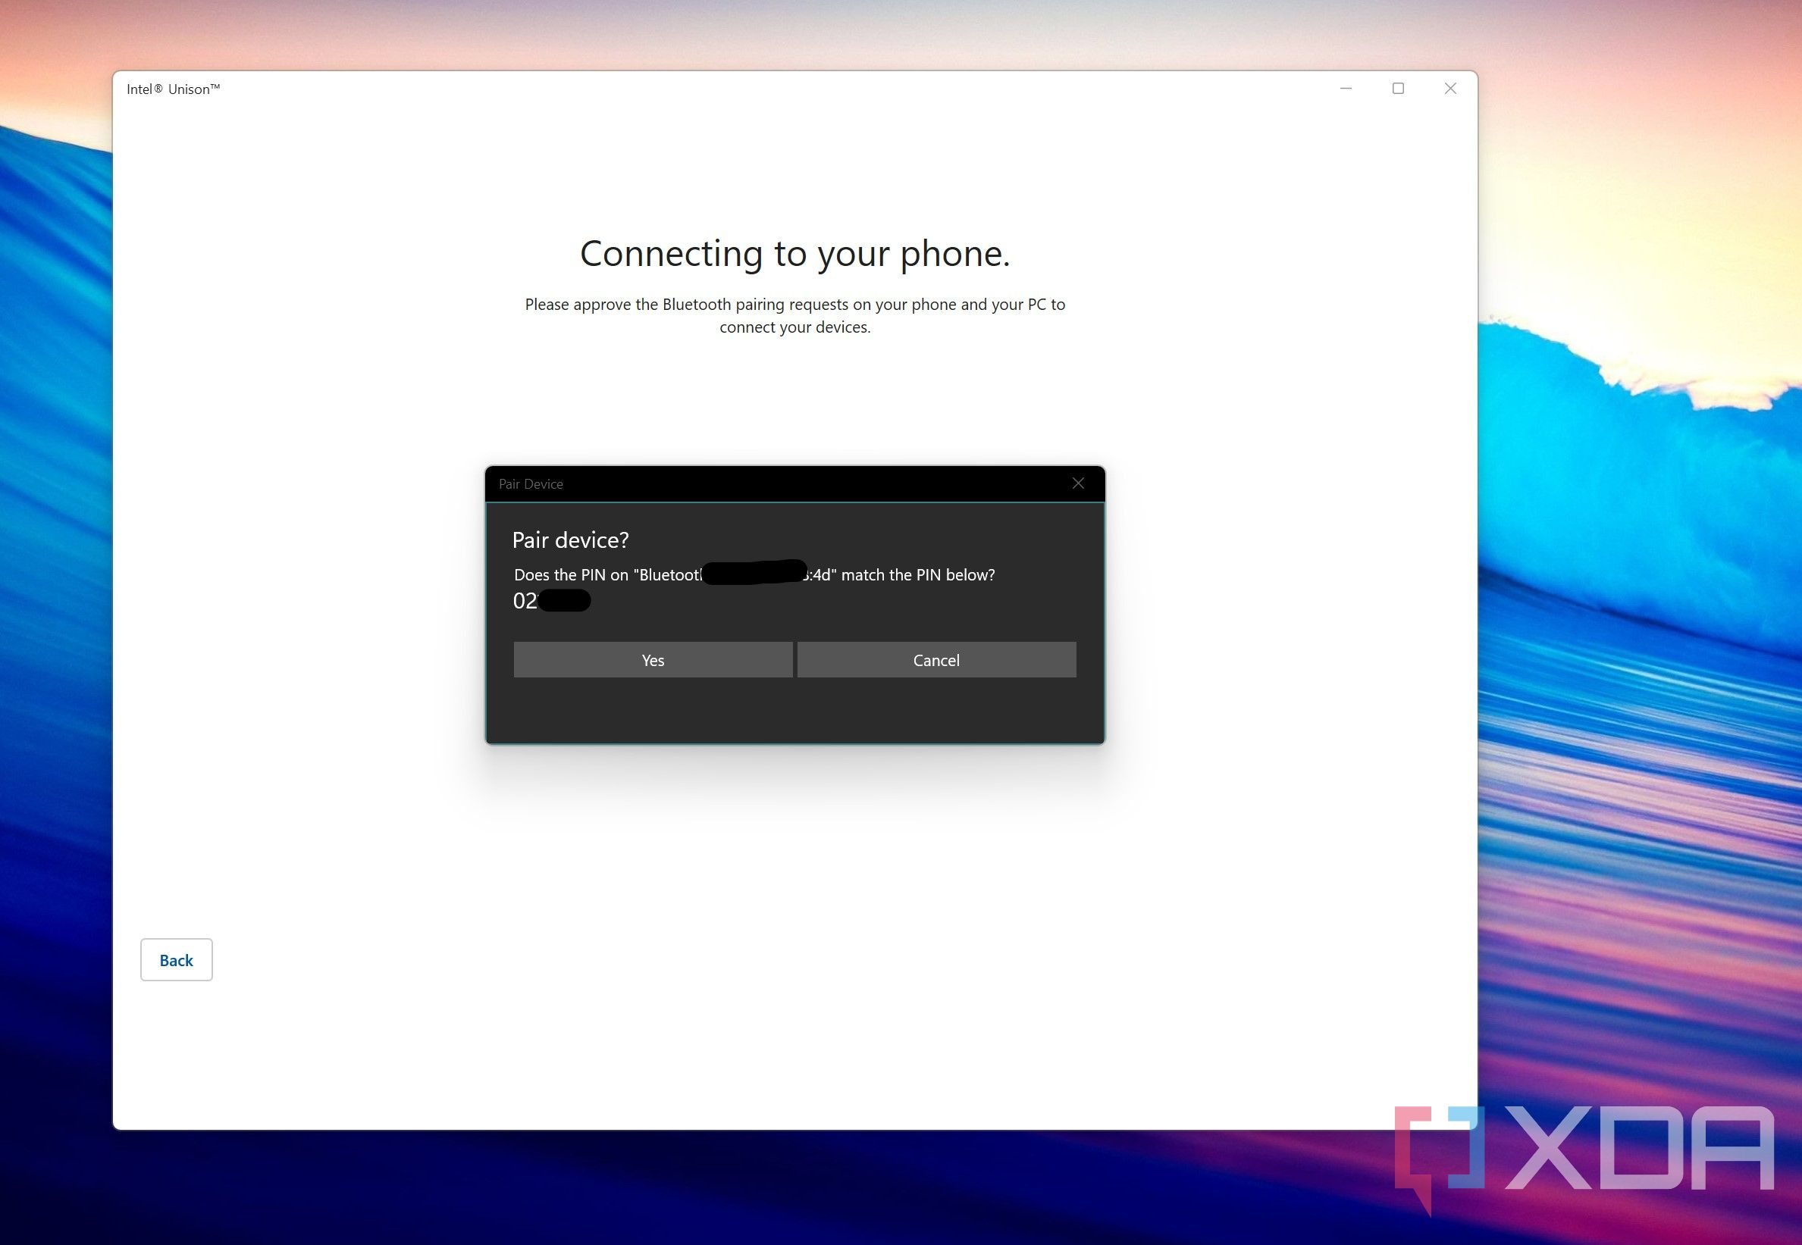
Task: Minimize the Intel Unison window
Action: click(1346, 89)
